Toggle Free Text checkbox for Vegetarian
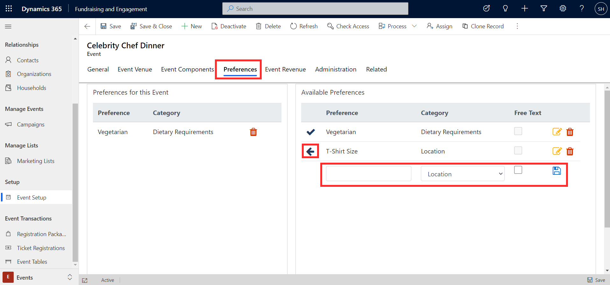The height and width of the screenshot is (285, 610). tap(518, 131)
